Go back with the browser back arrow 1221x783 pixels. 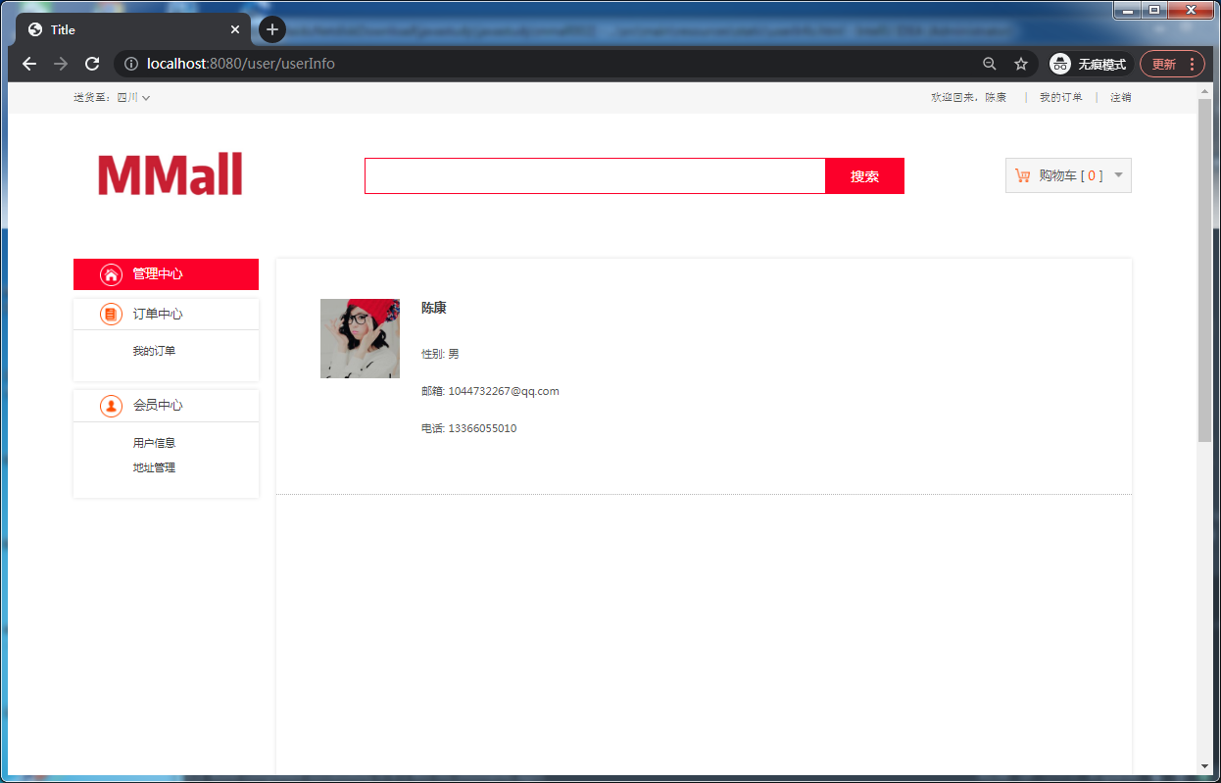coord(29,64)
